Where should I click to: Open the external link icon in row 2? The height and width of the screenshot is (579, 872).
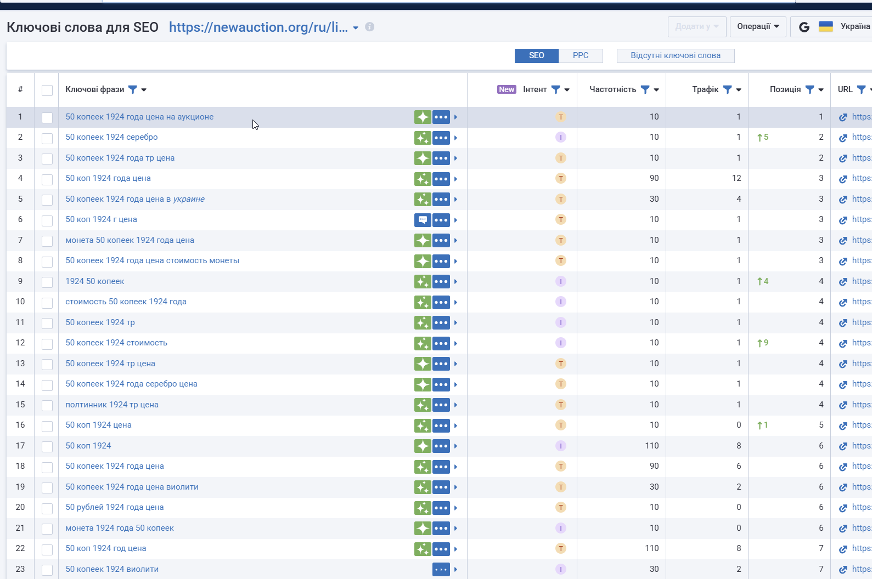pyautogui.click(x=843, y=138)
